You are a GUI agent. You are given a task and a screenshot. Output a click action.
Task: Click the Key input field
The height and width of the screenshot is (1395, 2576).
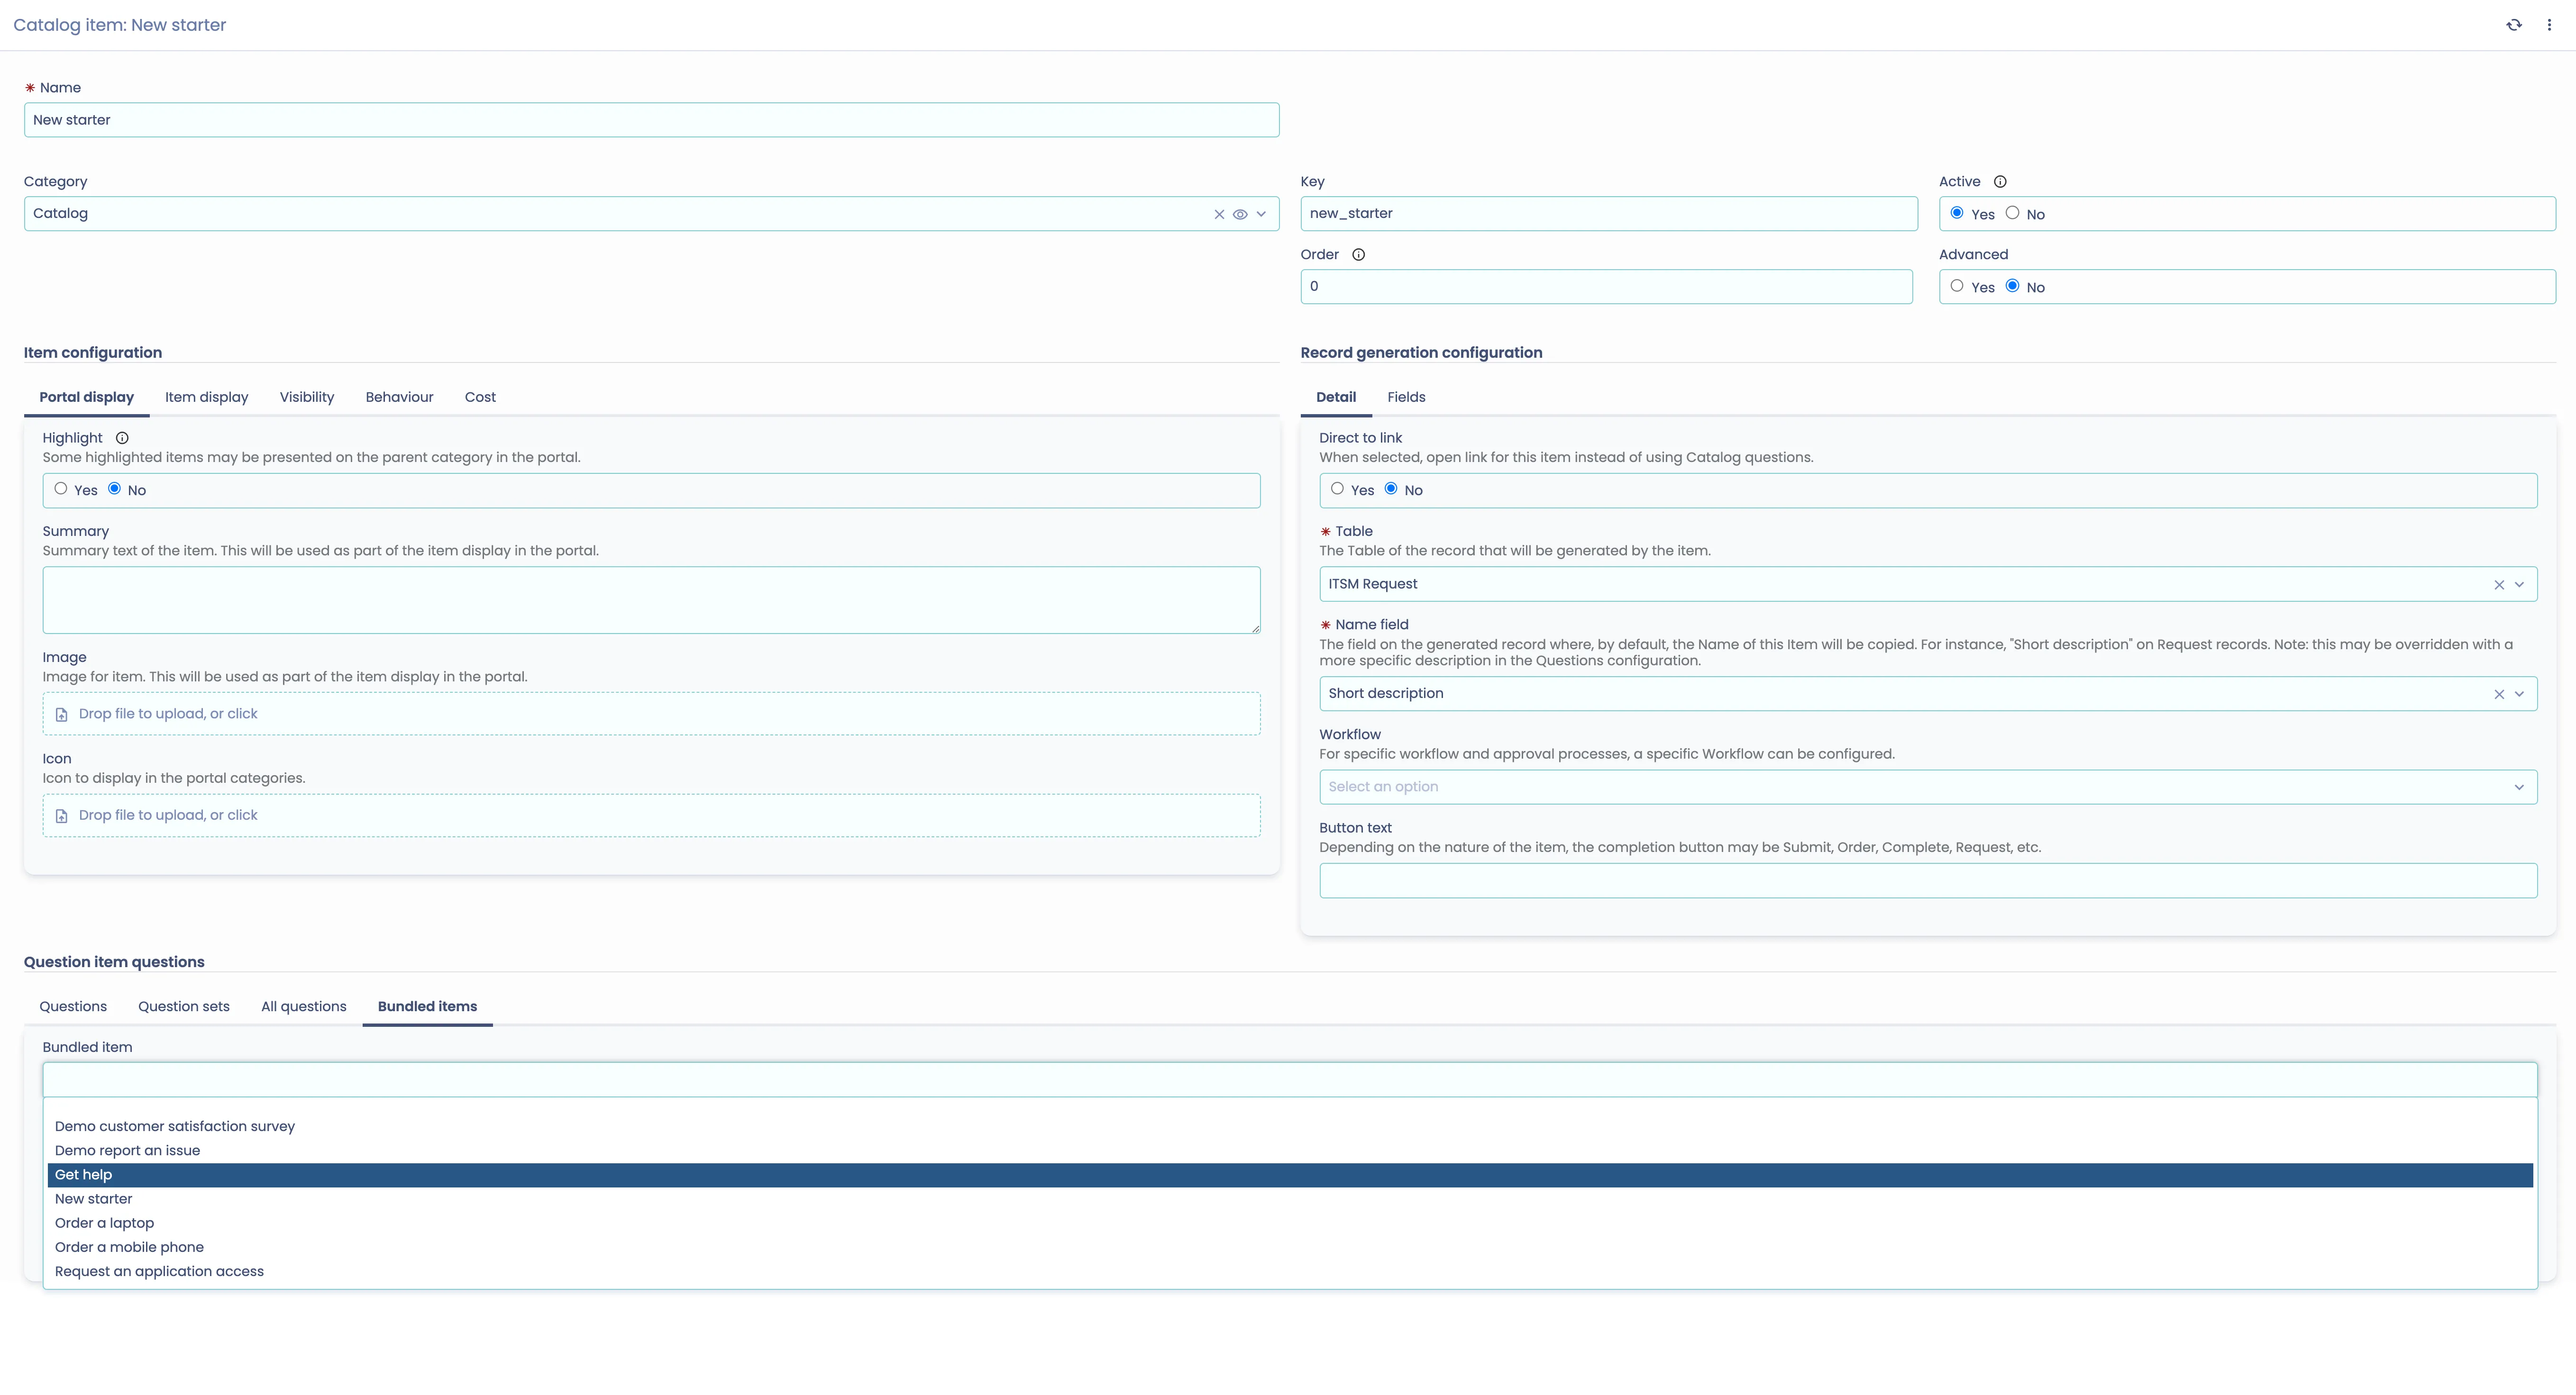(x=1609, y=214)
